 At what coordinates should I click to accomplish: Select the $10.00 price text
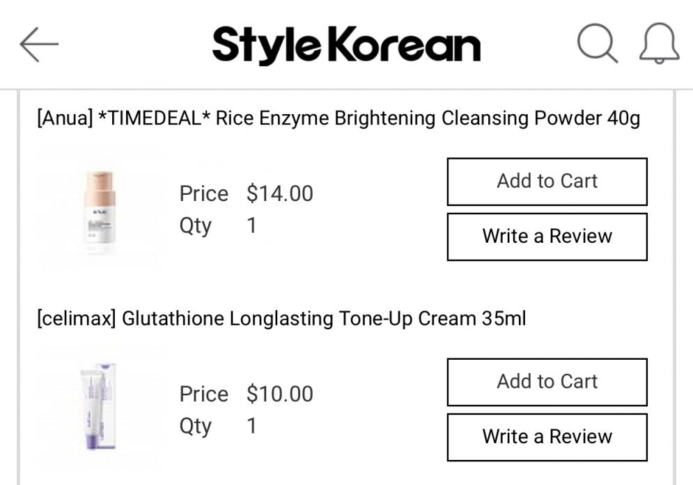coord(280,394)
